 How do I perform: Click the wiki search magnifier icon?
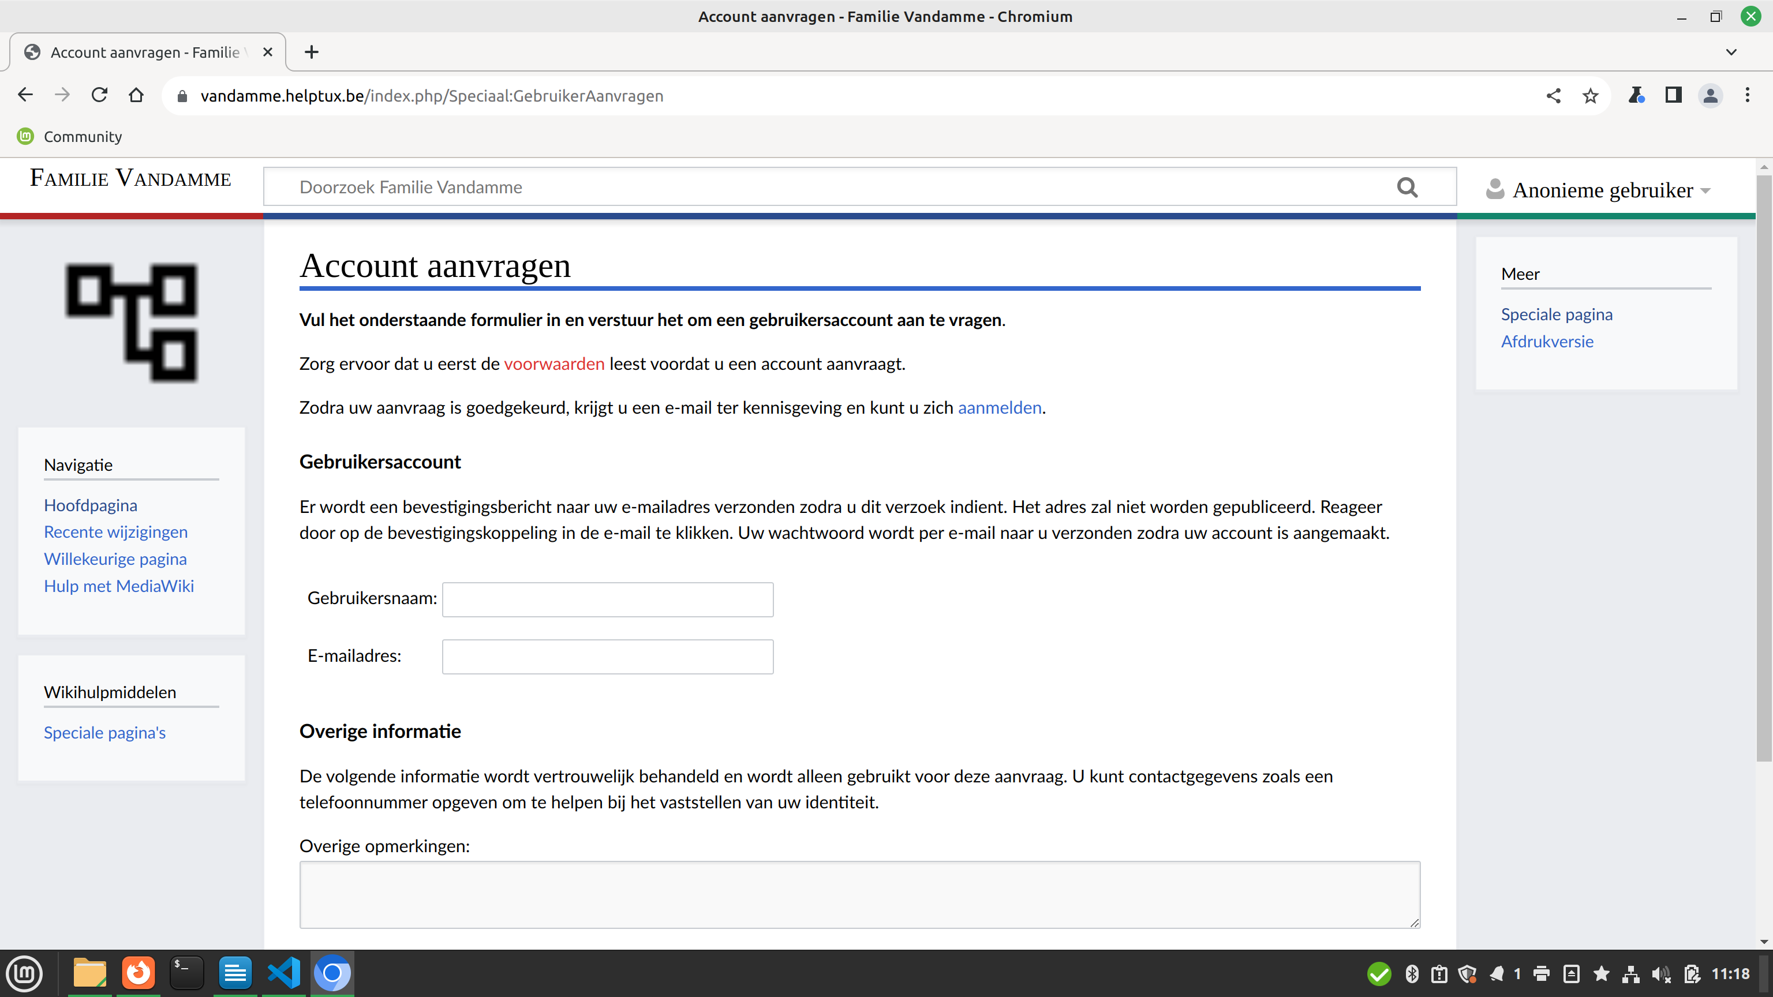(1407, 187)
